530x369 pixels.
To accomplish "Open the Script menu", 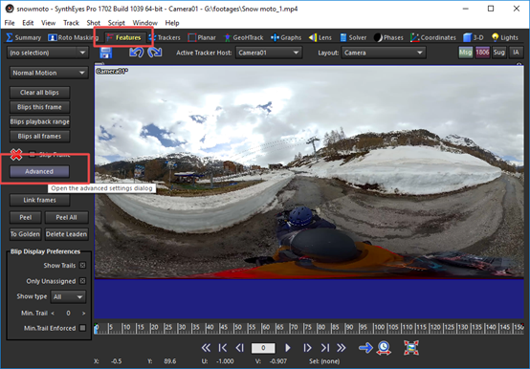I will 117,23.
